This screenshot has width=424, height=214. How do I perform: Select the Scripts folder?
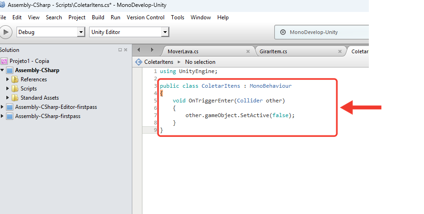(28, 89)
